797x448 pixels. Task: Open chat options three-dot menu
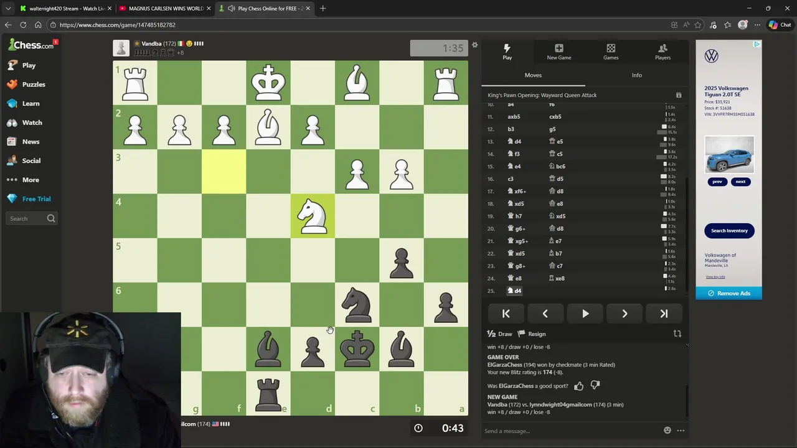point(681,431)
